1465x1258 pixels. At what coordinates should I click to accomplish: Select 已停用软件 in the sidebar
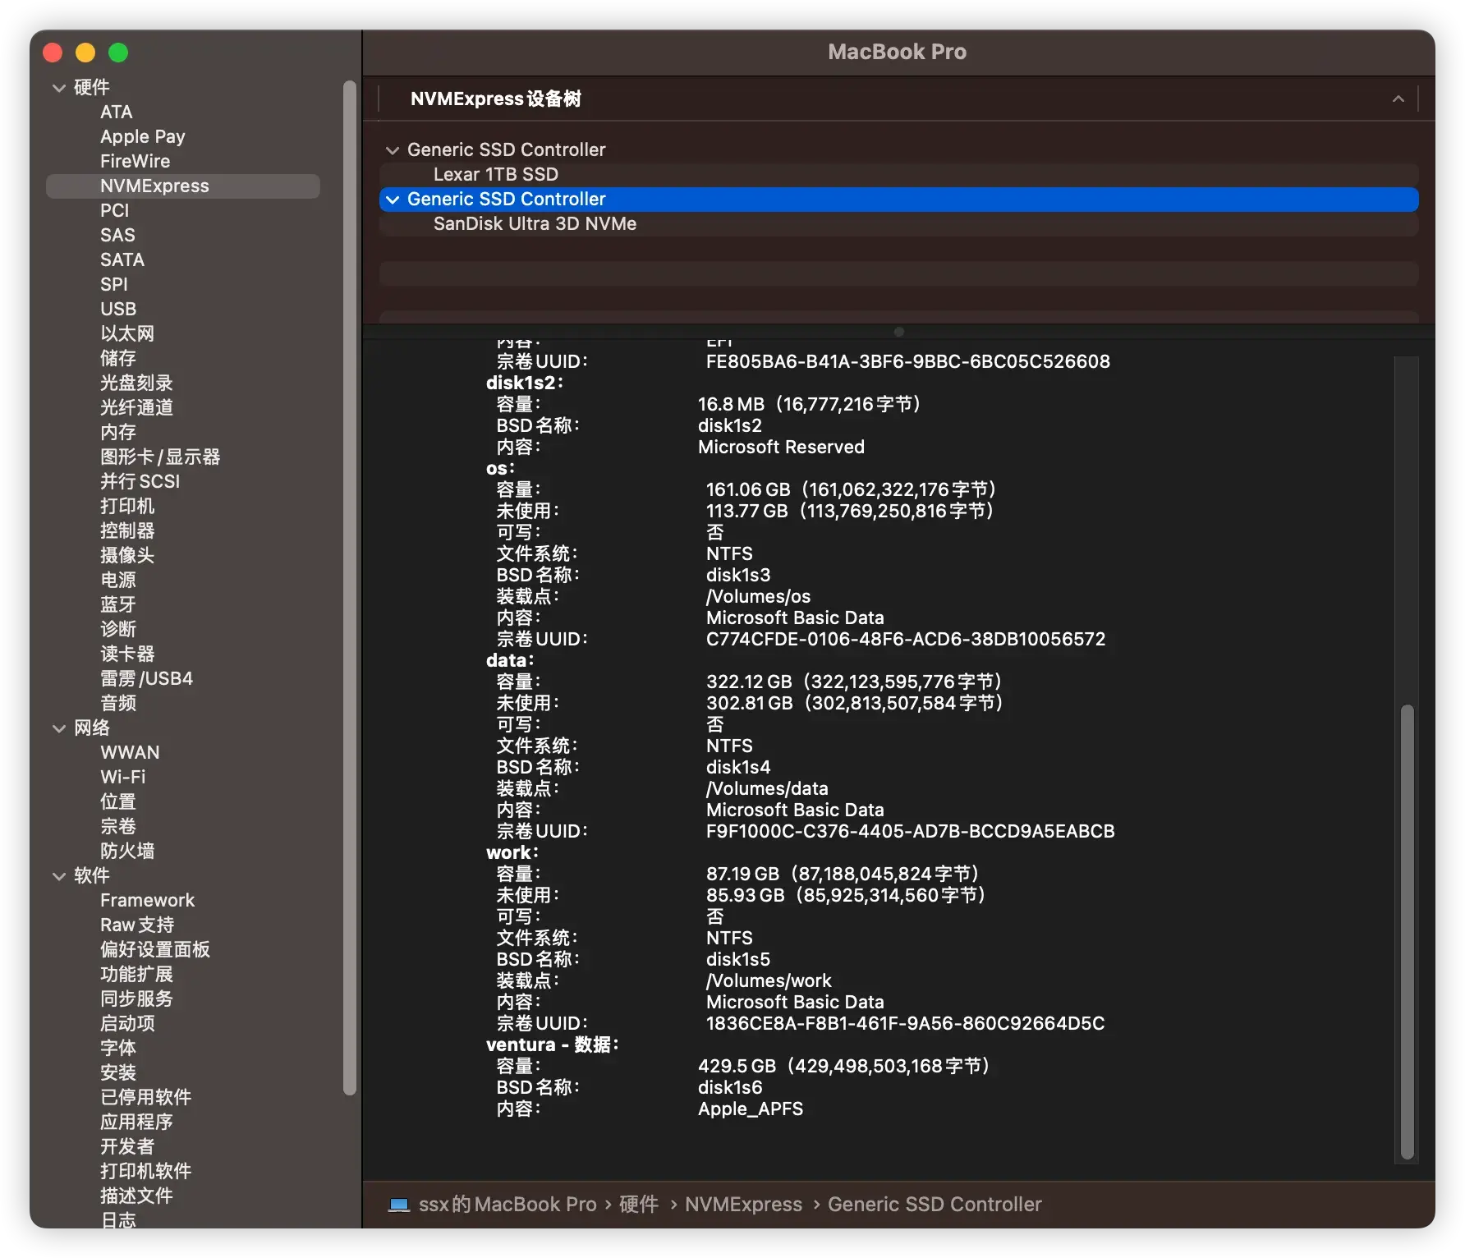[145, 1098]
